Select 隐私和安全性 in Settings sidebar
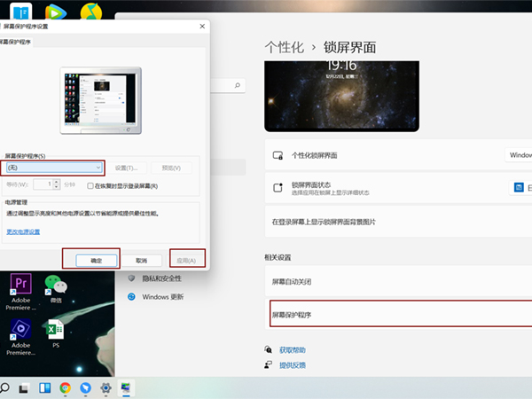Image resolution: width=532 pixels, height=399 pixels. (x=161, y=278)
